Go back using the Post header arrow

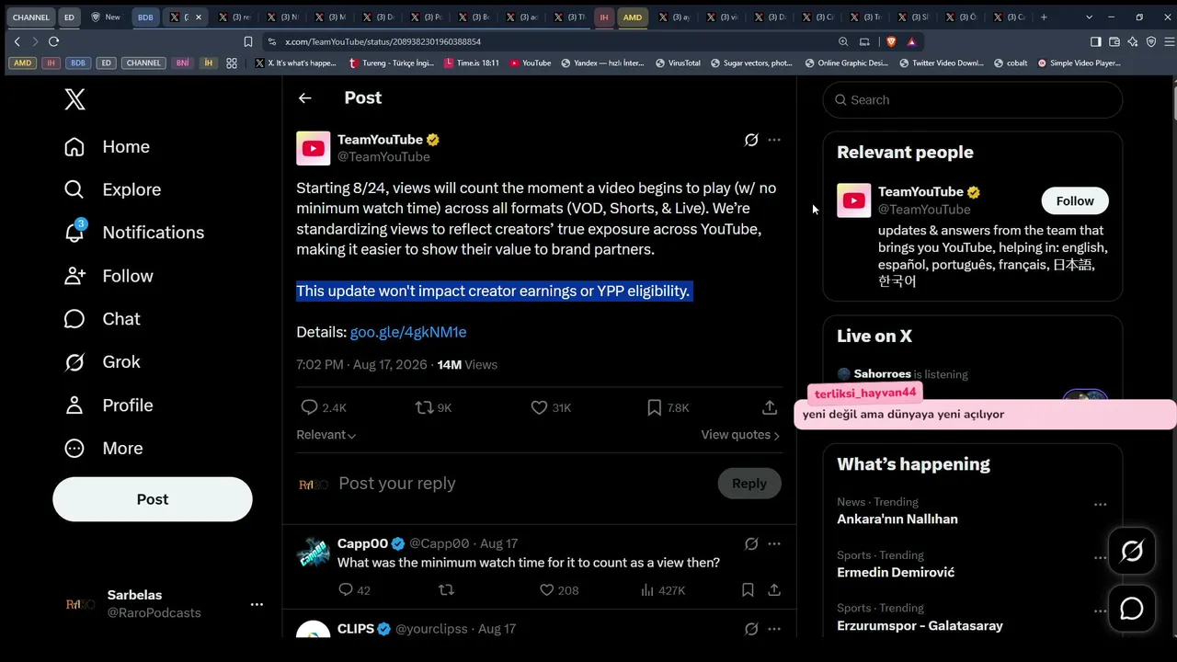pos(305,98)
